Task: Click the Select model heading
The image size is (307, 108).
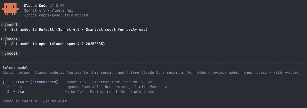Action: point(15,68)
